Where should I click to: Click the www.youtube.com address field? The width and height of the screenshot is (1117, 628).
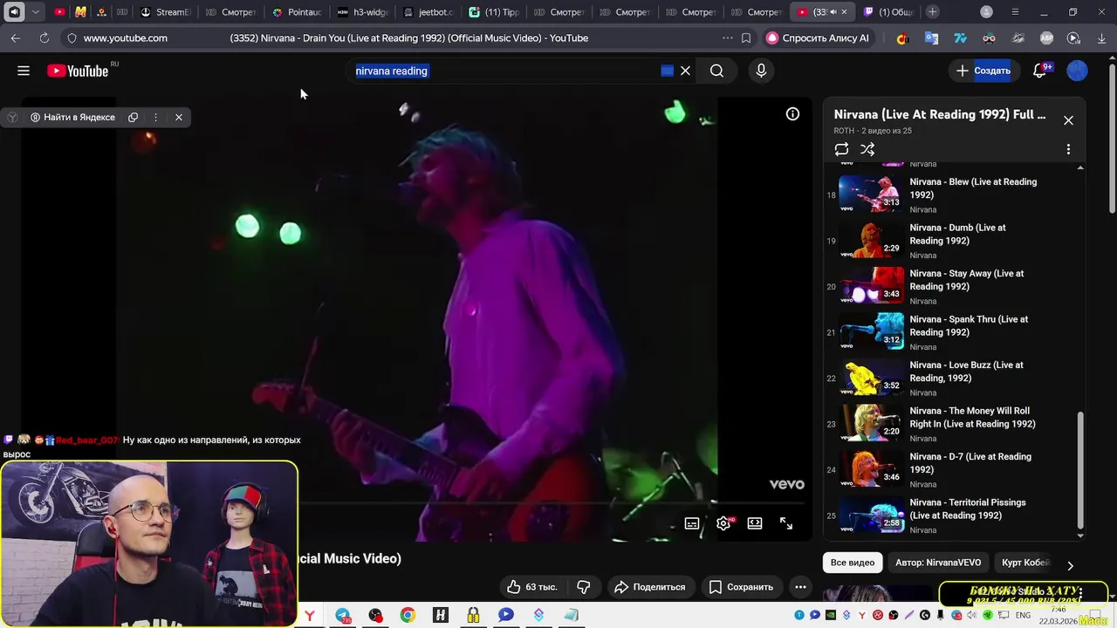coord(126,38)
